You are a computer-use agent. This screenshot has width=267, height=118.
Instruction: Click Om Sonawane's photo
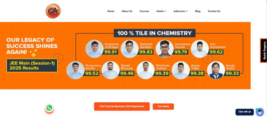[x=200, y=49]
